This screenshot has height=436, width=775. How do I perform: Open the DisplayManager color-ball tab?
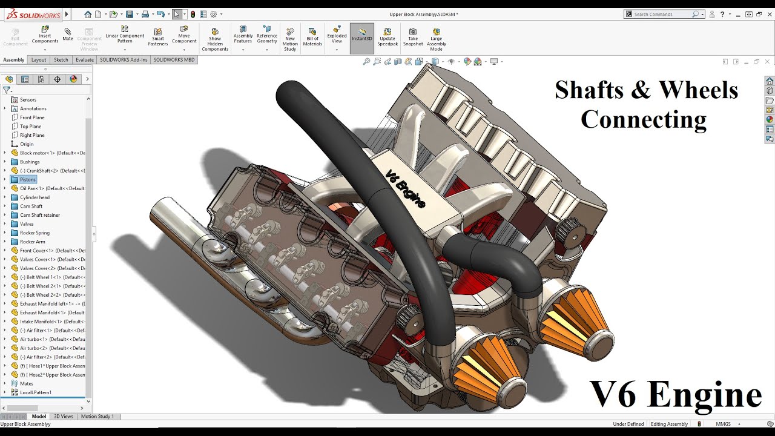73,79
